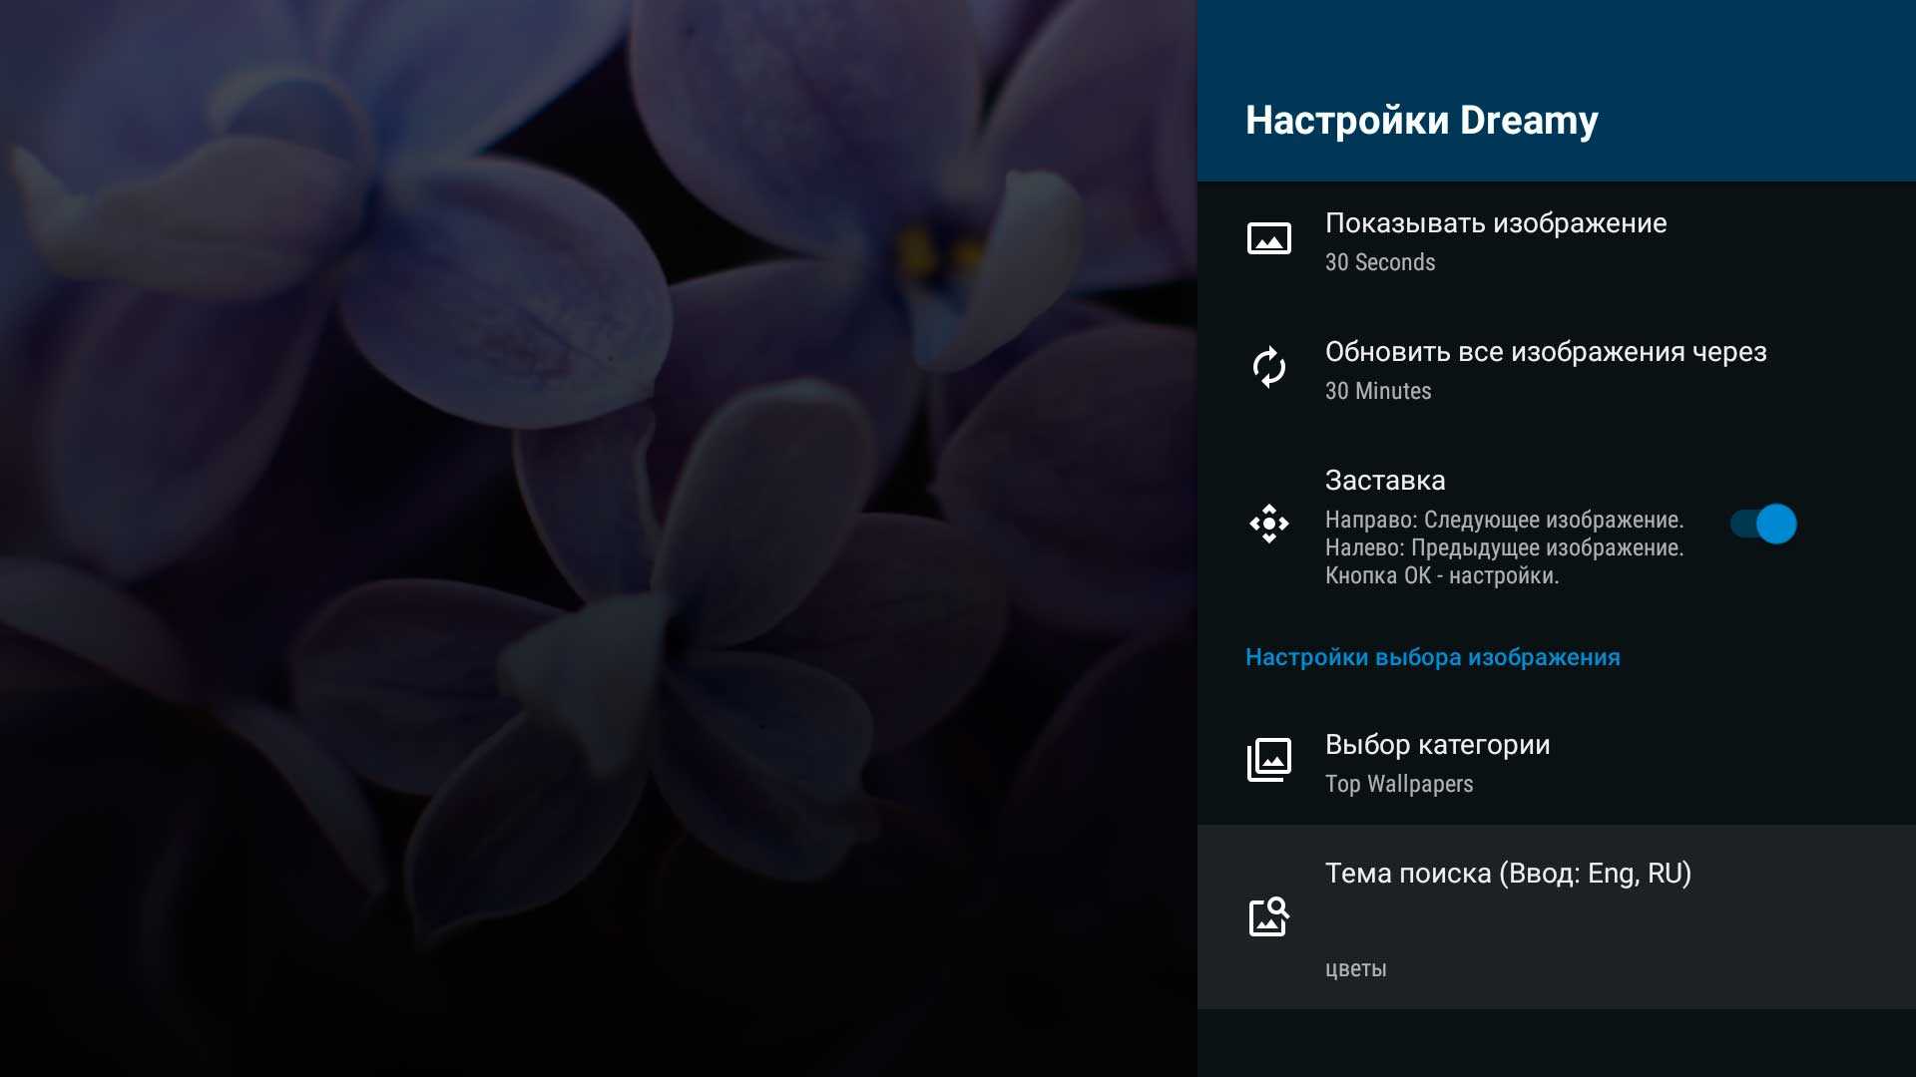Screen dimensions: 1916x1077
Task: Click the lilac flower wallpaper preview
Action: (599, 538)
